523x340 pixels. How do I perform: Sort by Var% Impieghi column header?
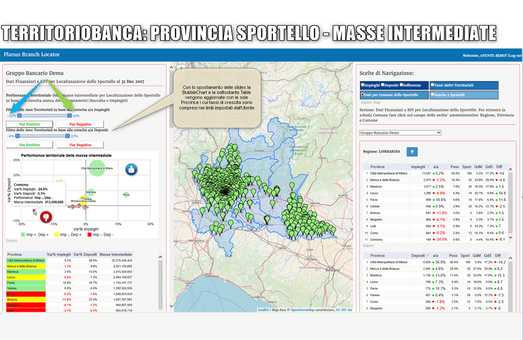point(59,254)
